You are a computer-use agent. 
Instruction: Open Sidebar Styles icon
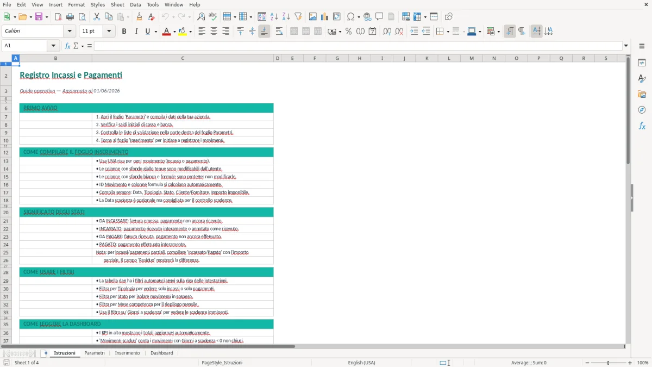click(x=642, y=78)
